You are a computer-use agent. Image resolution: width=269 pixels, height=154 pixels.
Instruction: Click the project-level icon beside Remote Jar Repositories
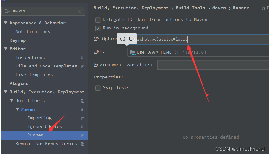82,144
